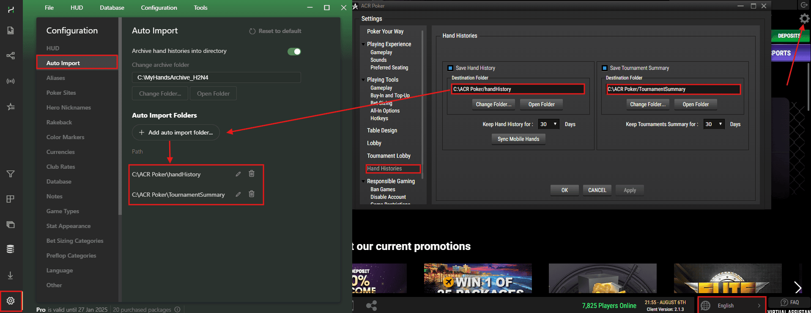
Task: Click Change Folder for hand history destination
Action: coord(493,104)
